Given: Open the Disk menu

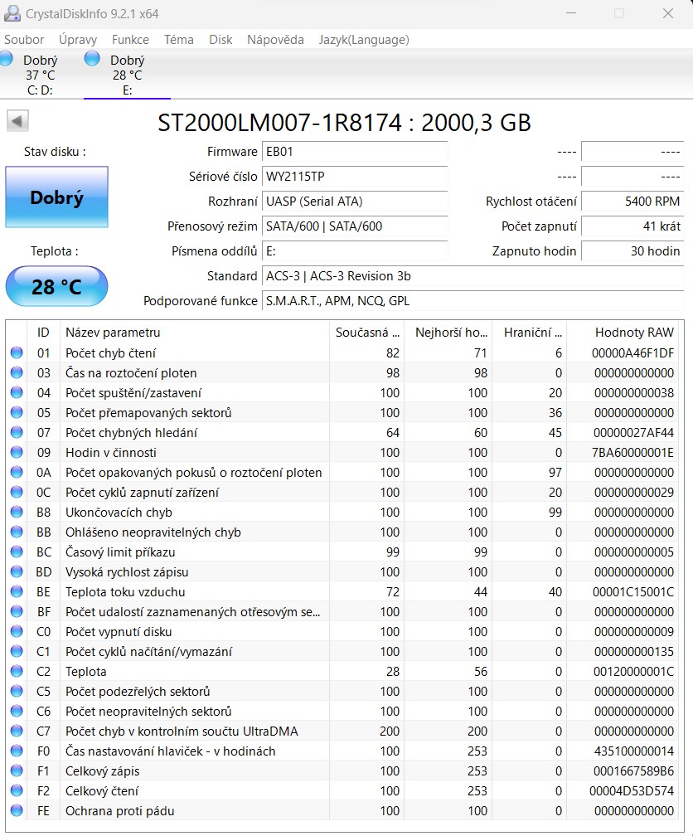Looking at the screenshot, I should pyautogui.click(x=220, y=40).
